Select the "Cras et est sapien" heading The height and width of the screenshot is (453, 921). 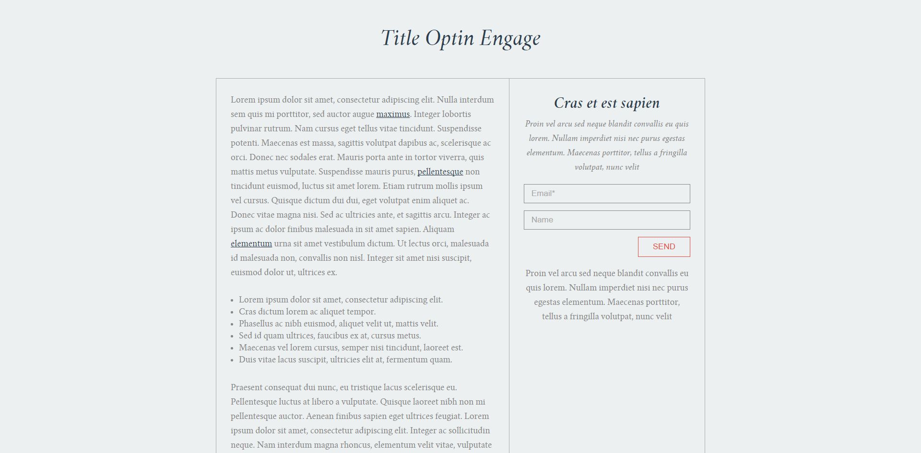click(x=607, y=103)
